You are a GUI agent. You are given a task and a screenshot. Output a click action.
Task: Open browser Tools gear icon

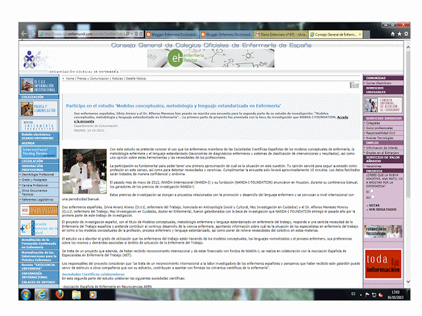(406, 34)
